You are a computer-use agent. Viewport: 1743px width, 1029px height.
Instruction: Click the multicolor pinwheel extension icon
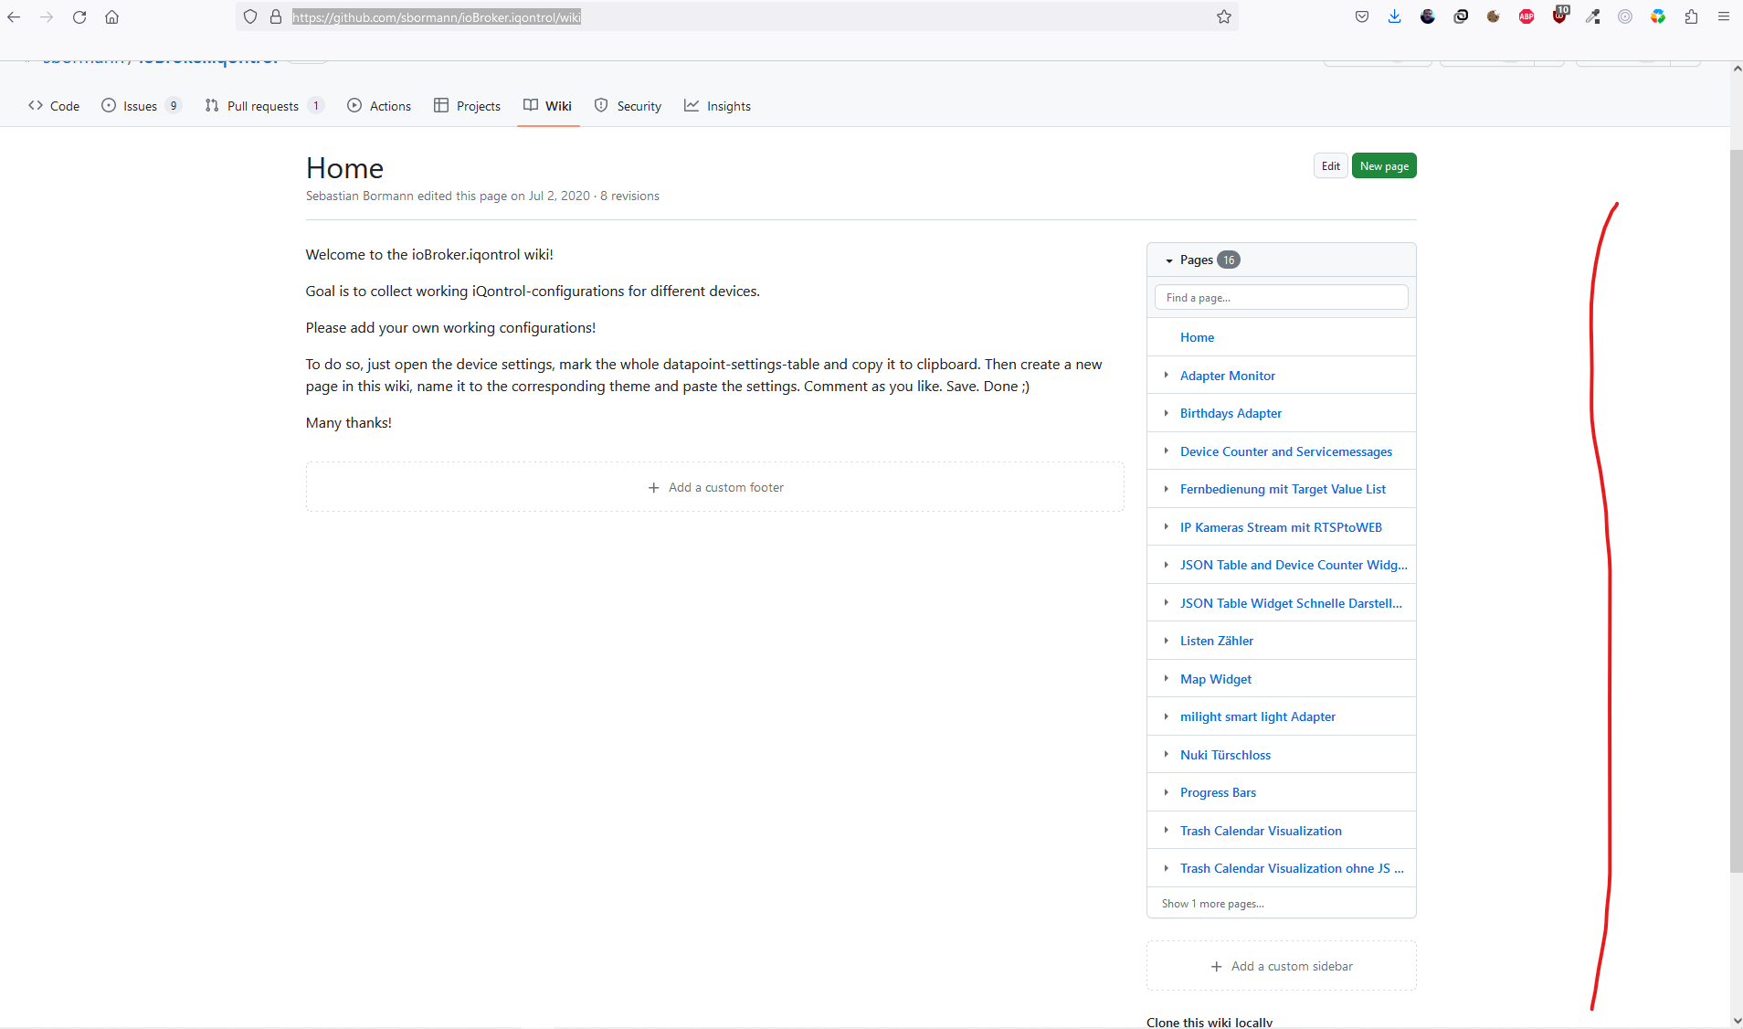1658,16
